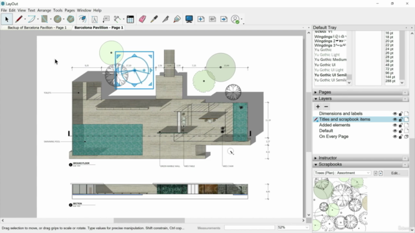Choose the Arc tool
The image size is (415, 233).
pos(32,19)
